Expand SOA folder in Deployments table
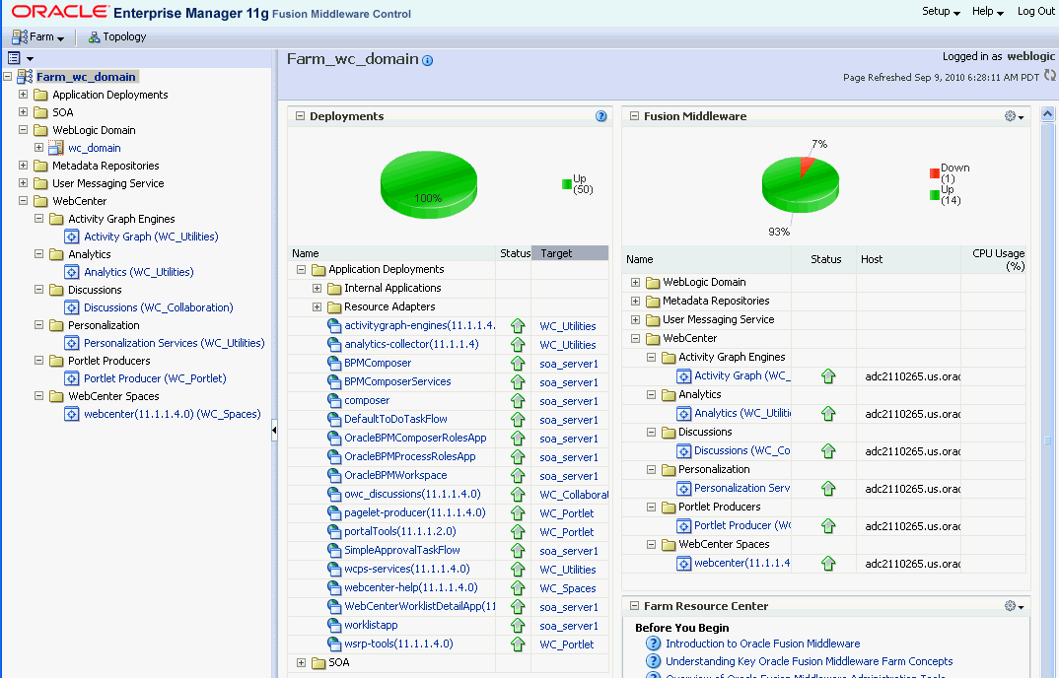This screenshot has height=678, width=1059. coord(301,662)
